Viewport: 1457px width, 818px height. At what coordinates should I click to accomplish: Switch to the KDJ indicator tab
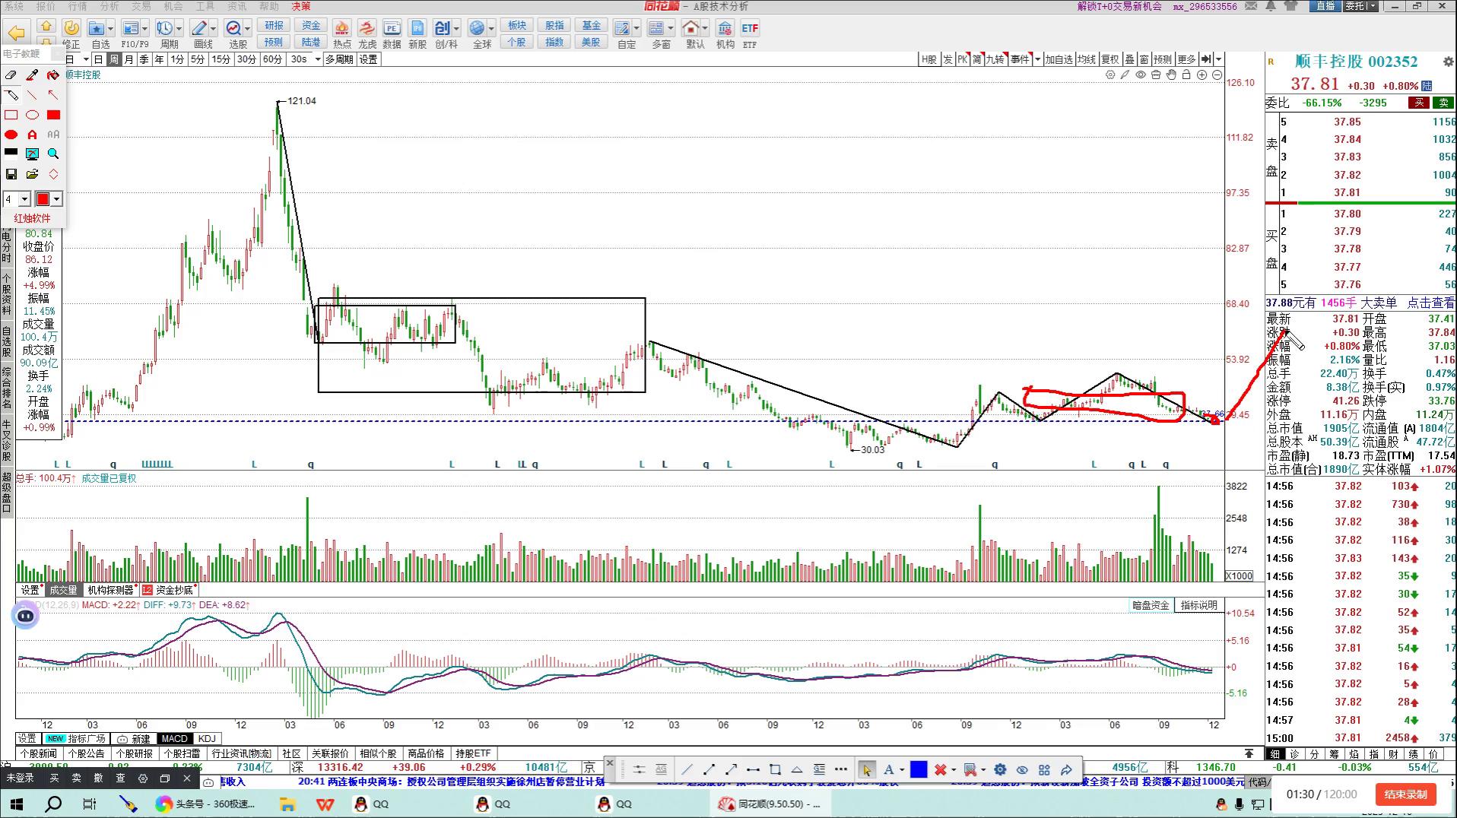pyautogui.click(x=207, y=738)
